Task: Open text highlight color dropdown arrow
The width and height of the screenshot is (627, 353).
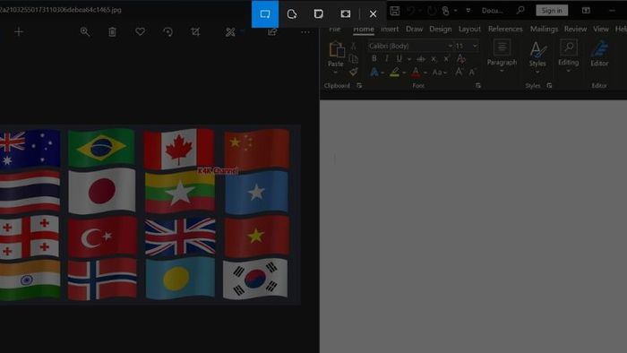Action: click(404, 73)
